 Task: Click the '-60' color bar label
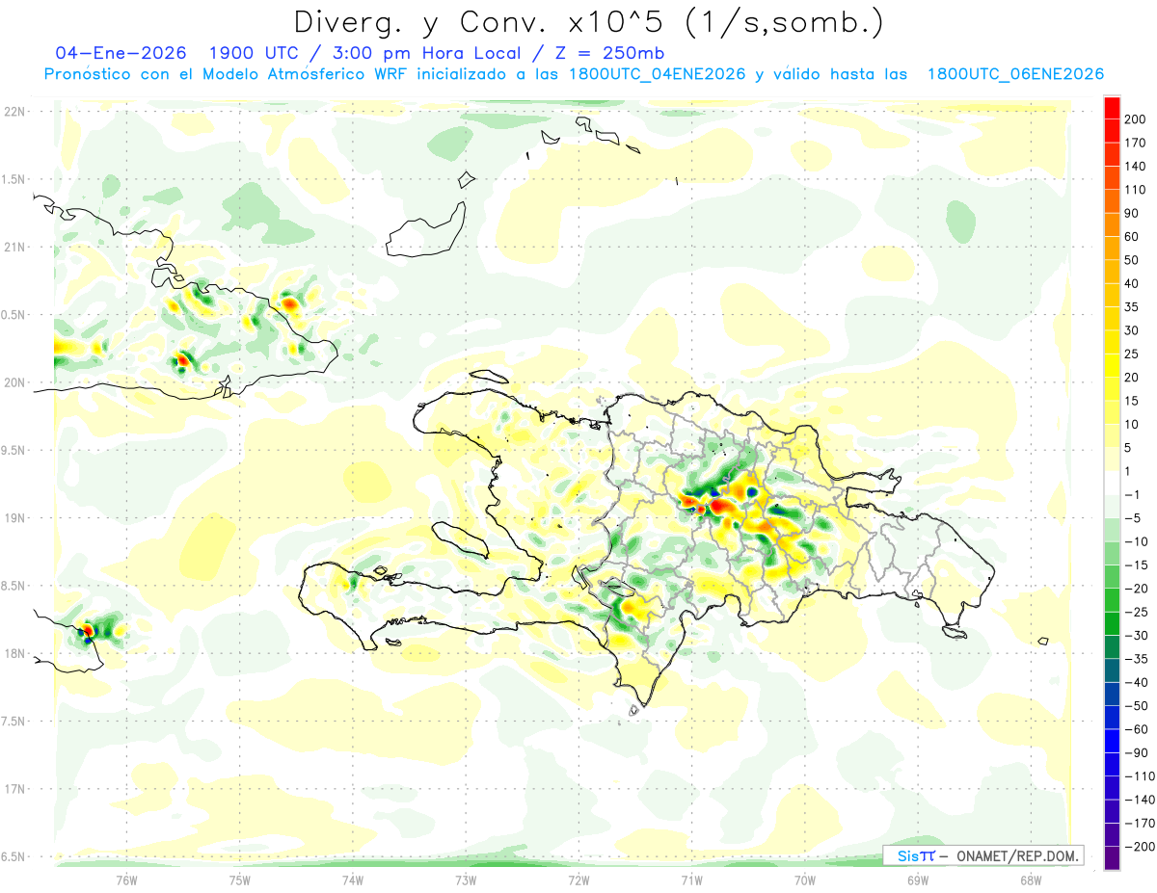tap(1136, 730)
